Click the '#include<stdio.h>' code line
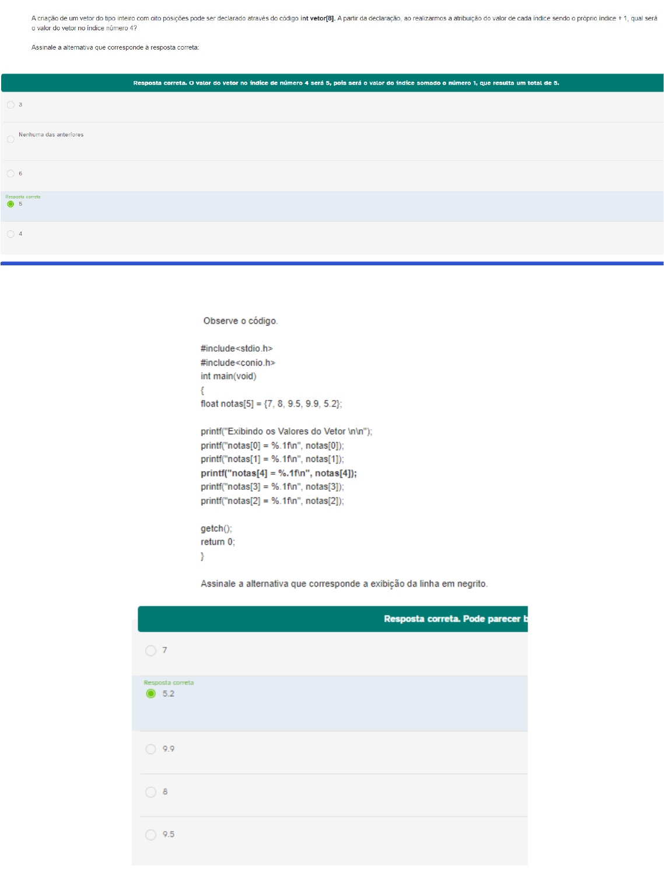 [237, 348]
